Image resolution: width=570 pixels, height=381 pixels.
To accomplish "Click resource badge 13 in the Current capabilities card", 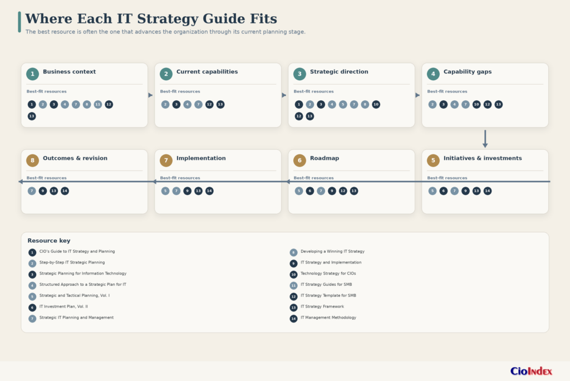I will click(x=220, y=104).
